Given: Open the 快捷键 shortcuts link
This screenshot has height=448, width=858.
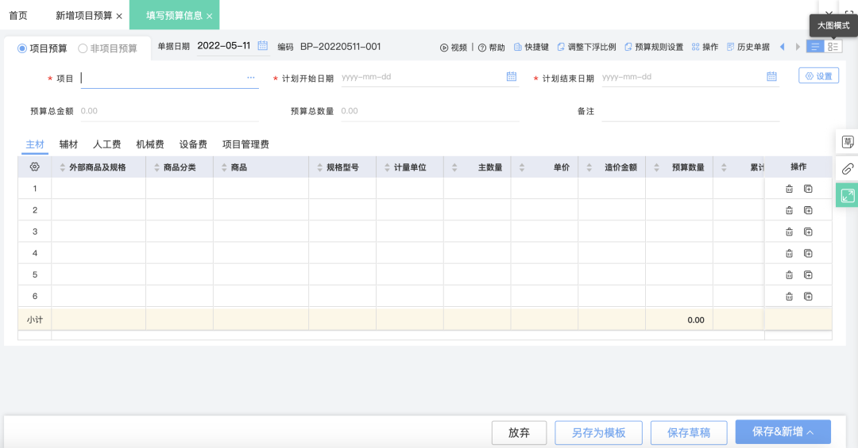Looking at the screenshot, I should [531, 47].
